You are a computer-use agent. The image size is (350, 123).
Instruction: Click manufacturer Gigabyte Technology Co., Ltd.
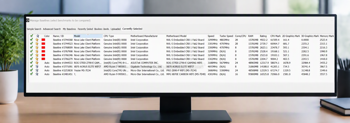[146, 66]
